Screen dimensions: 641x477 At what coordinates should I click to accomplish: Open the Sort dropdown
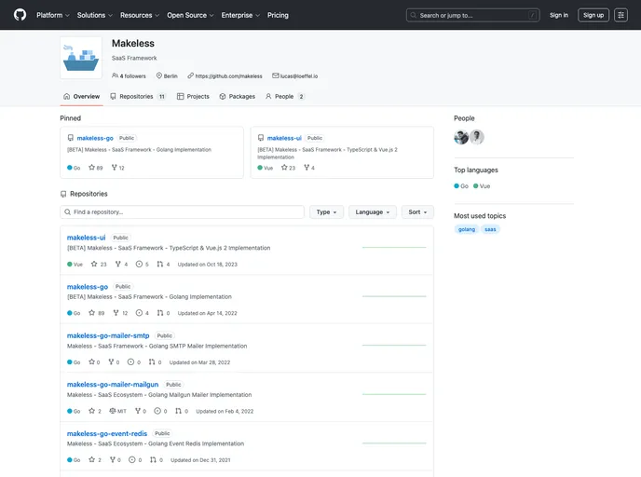417,212
